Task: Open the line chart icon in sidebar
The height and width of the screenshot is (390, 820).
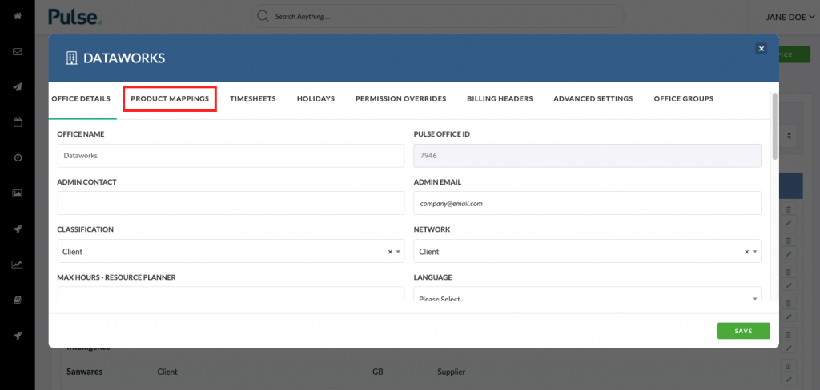Action: (18, 265)
